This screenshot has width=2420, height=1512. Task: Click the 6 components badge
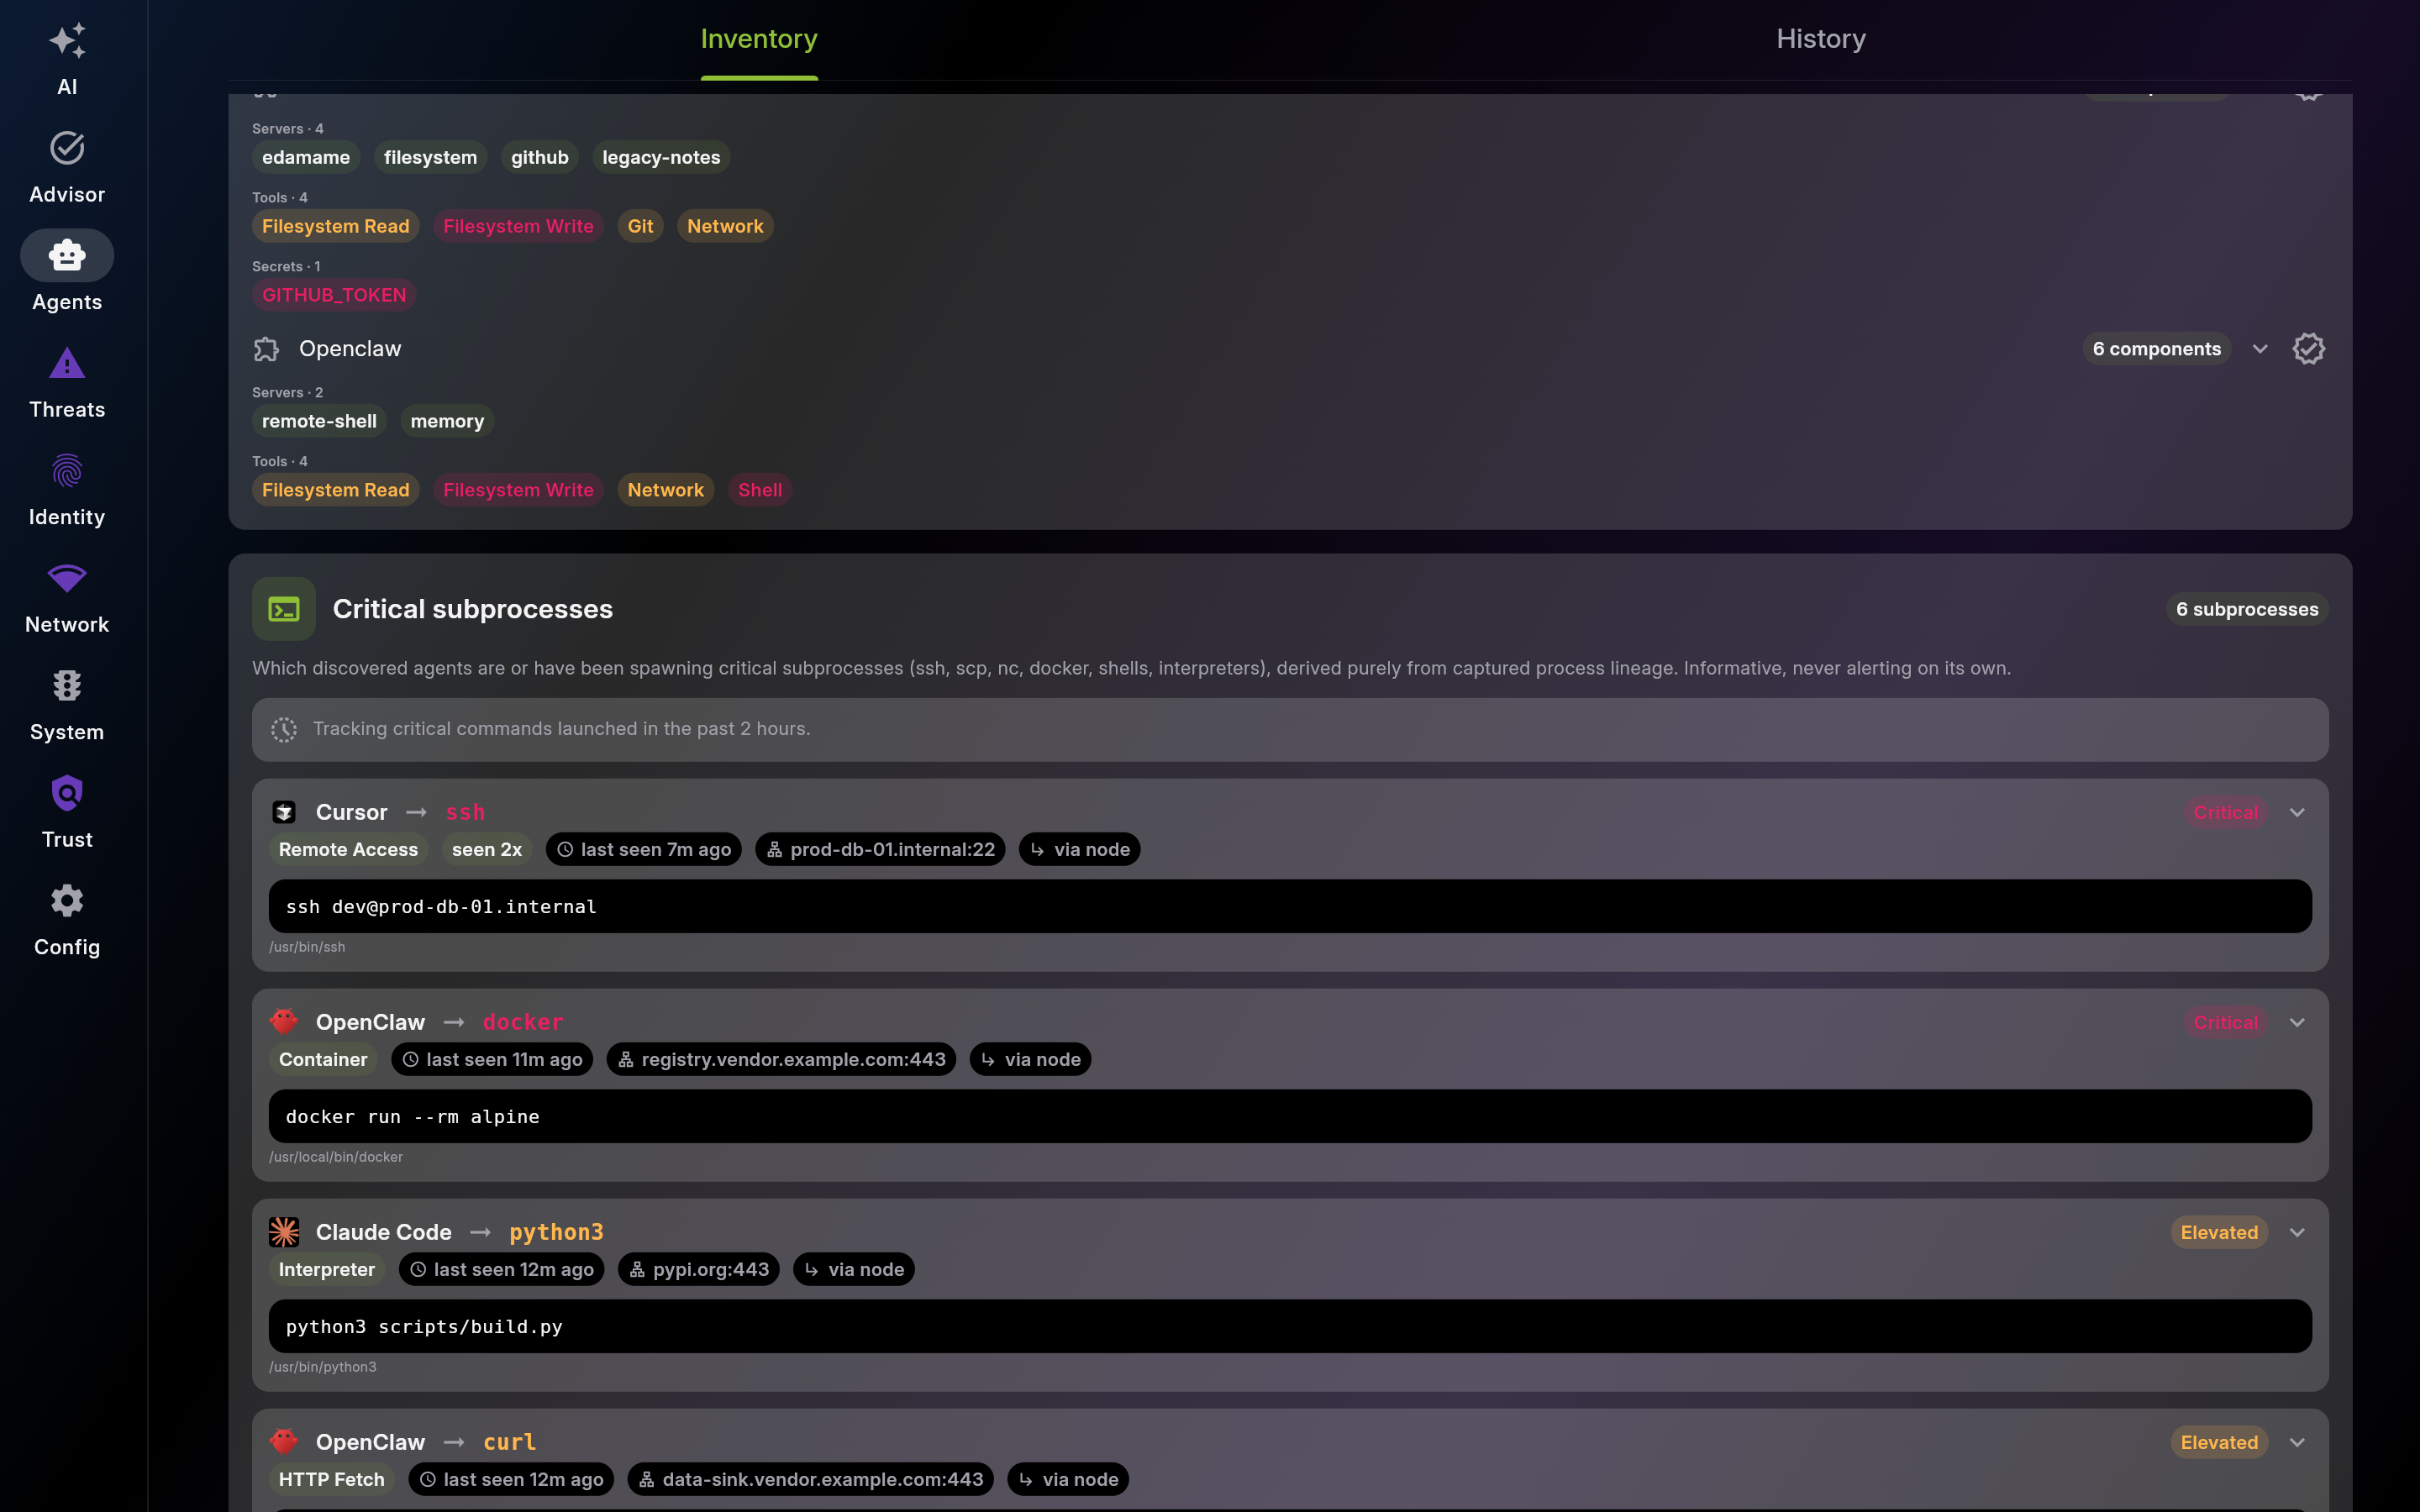(x=2157, y=349)
